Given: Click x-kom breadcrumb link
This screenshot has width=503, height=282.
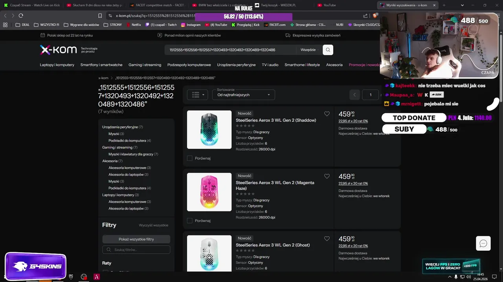Looking at the screenshot, I should pyautogui.click(x=103, y=78).
